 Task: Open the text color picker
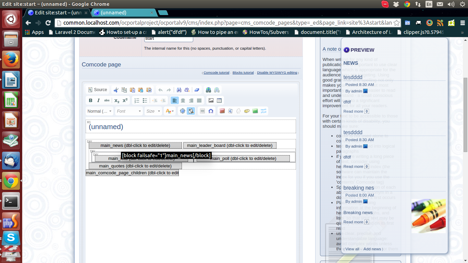(x=170, y=111)
